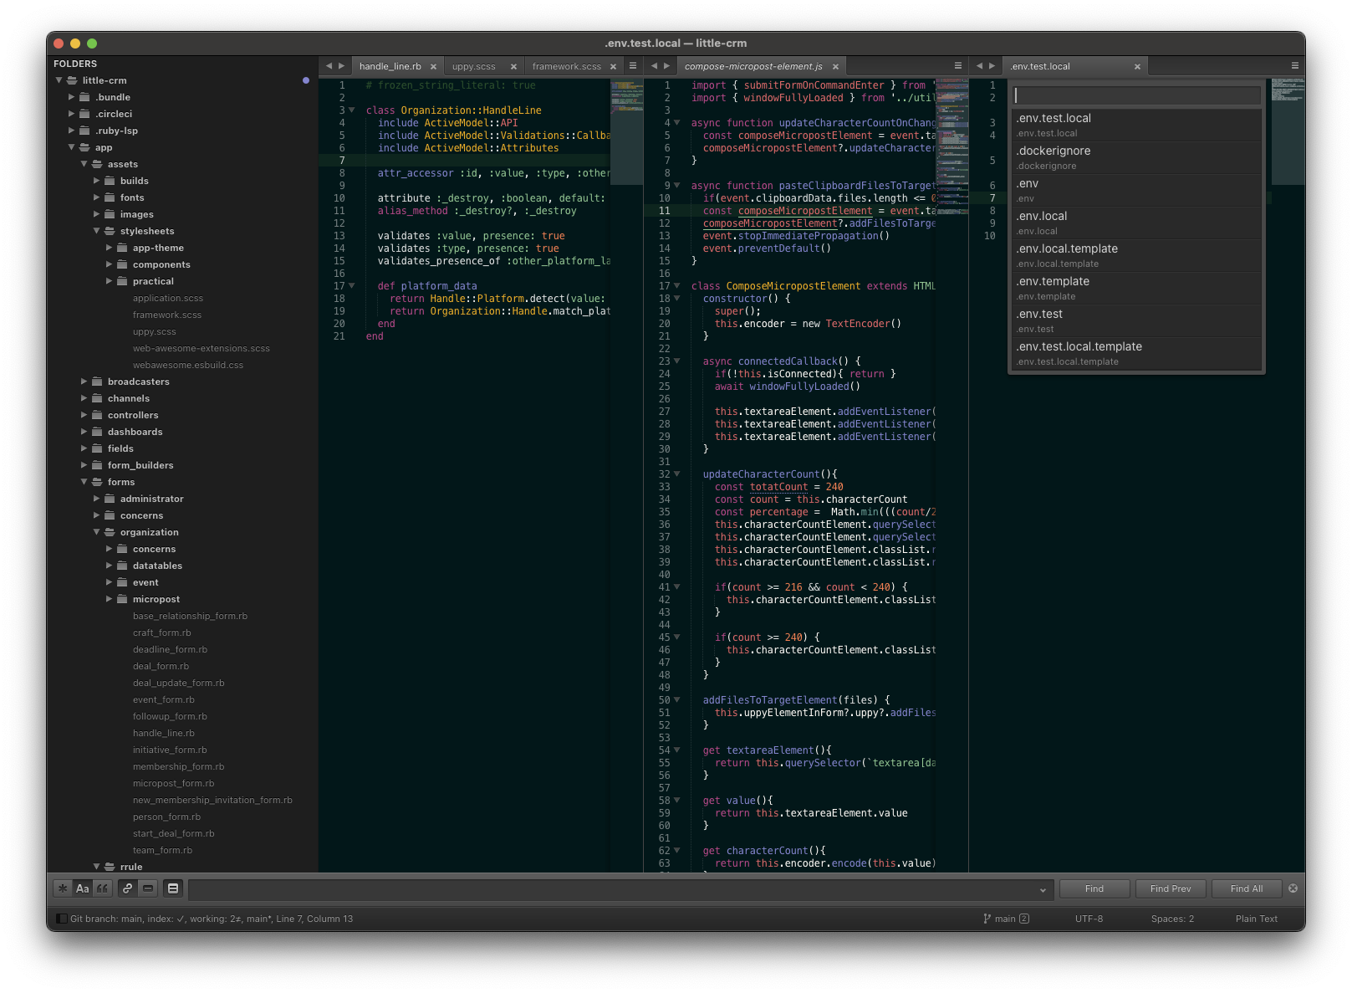Toggle wrap search icon in find bar

pyautogui.click(x=127, y=888)
